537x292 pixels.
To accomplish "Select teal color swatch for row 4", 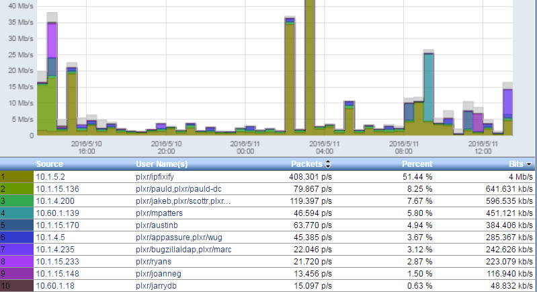I will (x=17, y=213).
